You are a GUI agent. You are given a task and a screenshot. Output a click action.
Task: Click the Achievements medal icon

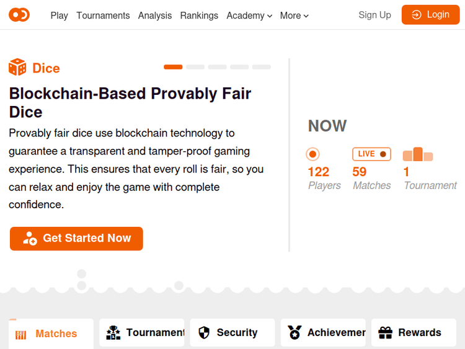294,333
